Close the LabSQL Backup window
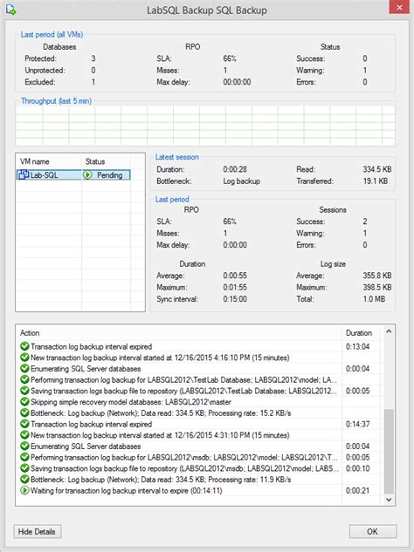This screenshot has height=552, width=414. coord(399,7)
